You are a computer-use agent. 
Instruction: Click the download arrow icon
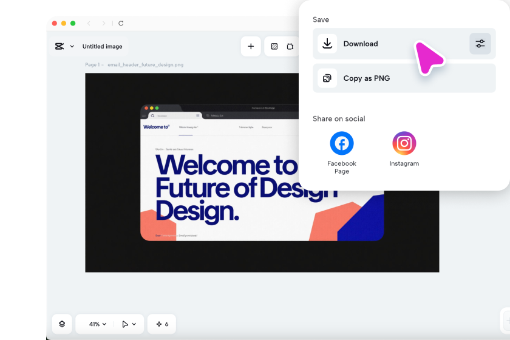click(x=327, y=44)
